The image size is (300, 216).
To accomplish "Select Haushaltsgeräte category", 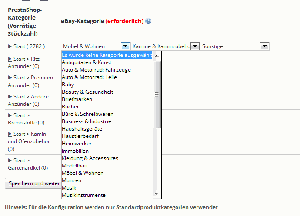I will point(107,129).
